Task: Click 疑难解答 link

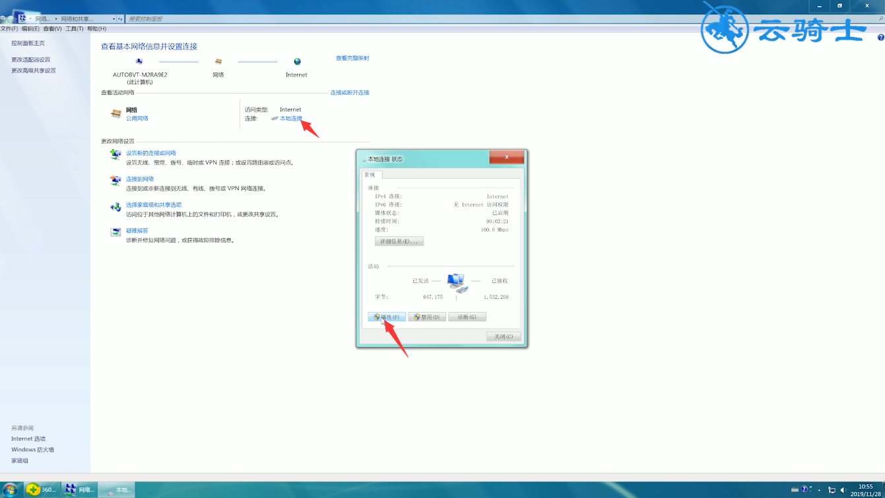Action: [x=137, y=231]
